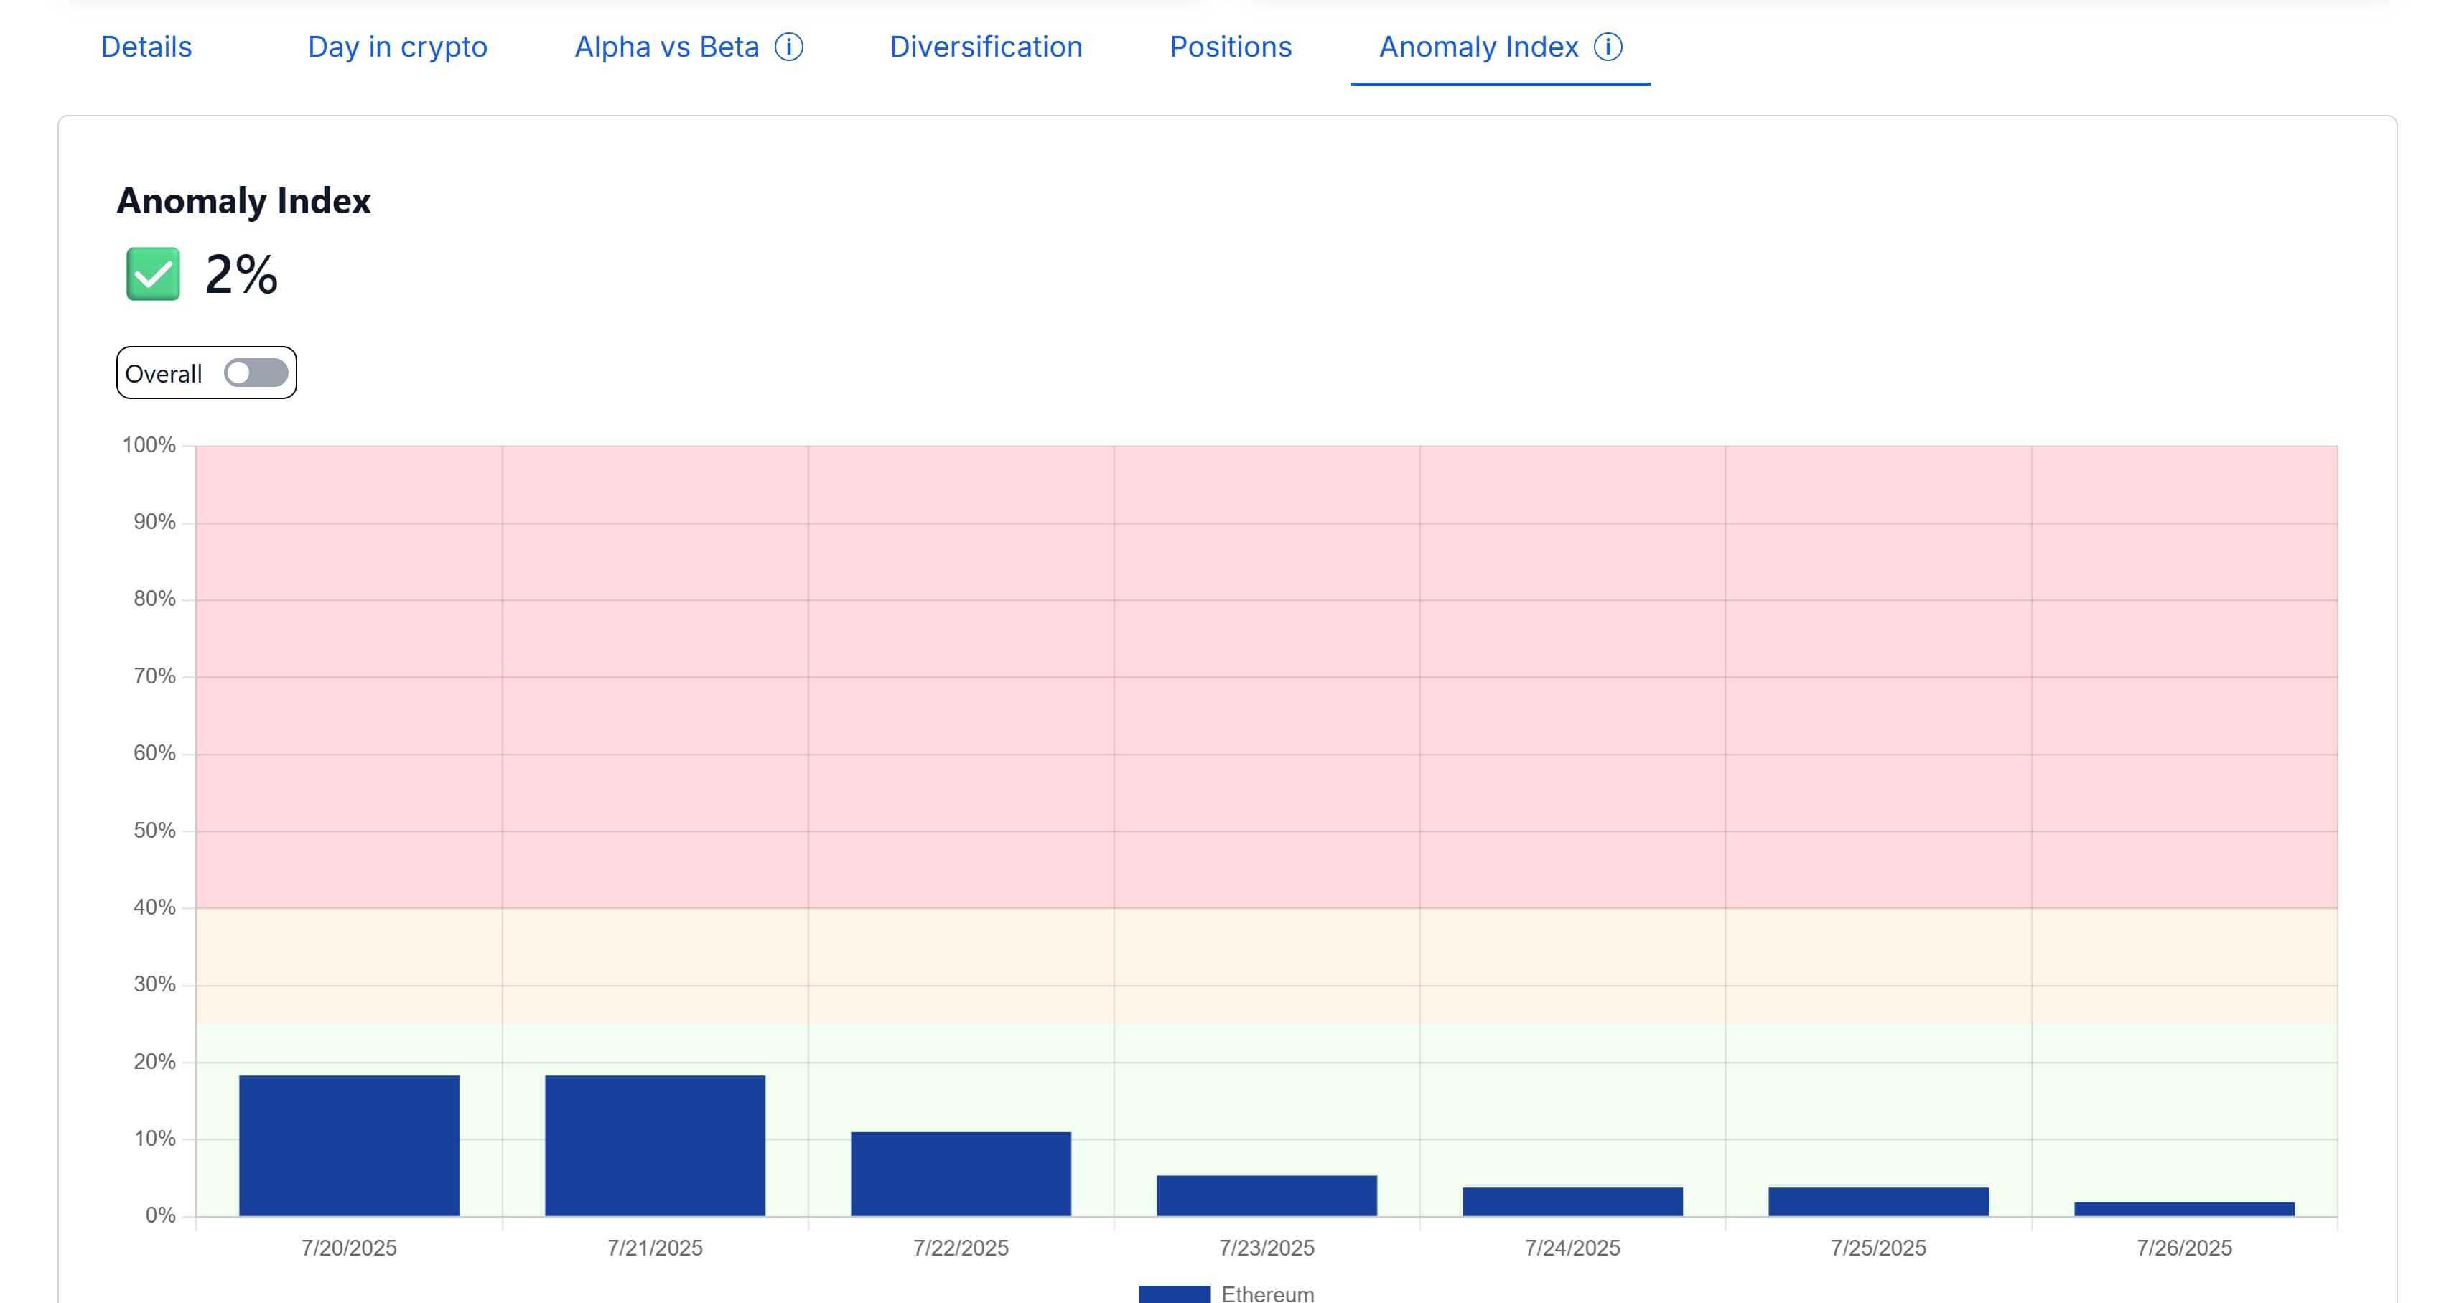Click the 7/23/2025 bar
The height and width of the screenshot is (1303, 2449).
tap(1267, 1195)
